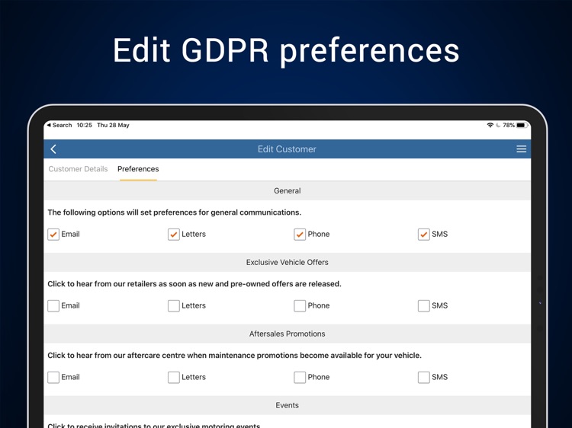
Task: Click the General section header
Action: click(x=287, y=191)
